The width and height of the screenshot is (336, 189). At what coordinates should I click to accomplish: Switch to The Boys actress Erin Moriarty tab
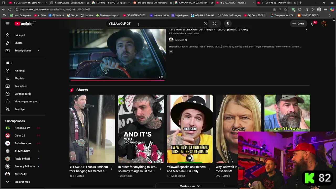click(x=152, y=3)
